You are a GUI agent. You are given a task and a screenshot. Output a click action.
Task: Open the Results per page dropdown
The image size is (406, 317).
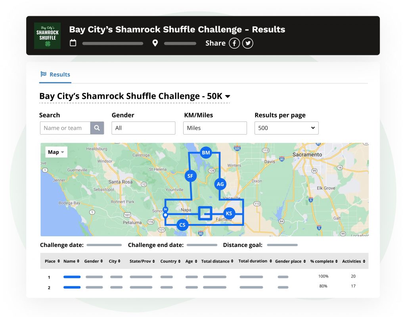tap(286, 128)
